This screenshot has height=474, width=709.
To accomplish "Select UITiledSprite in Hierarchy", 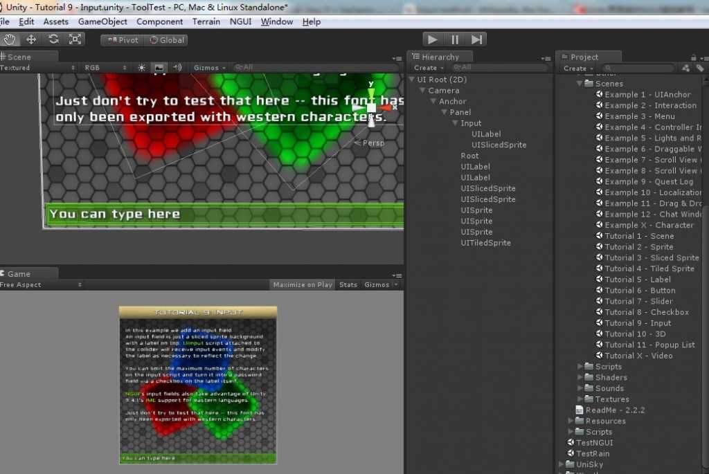I will [x=485, y=243].
